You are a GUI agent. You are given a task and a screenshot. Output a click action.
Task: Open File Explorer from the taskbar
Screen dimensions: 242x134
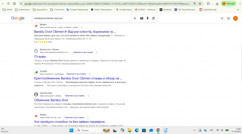coord(130,130)
